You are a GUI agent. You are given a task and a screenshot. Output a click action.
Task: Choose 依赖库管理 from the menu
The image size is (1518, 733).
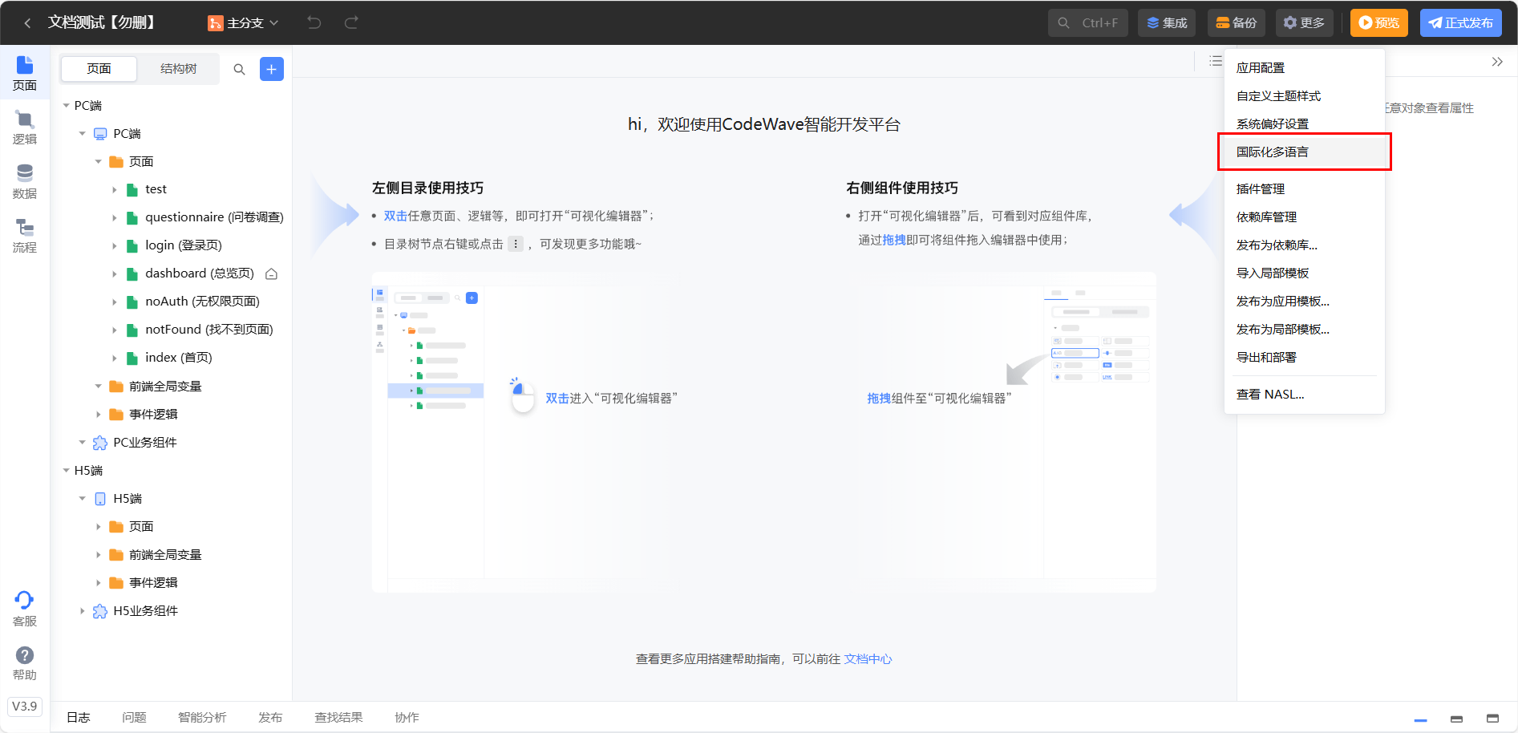point(1305,217)
